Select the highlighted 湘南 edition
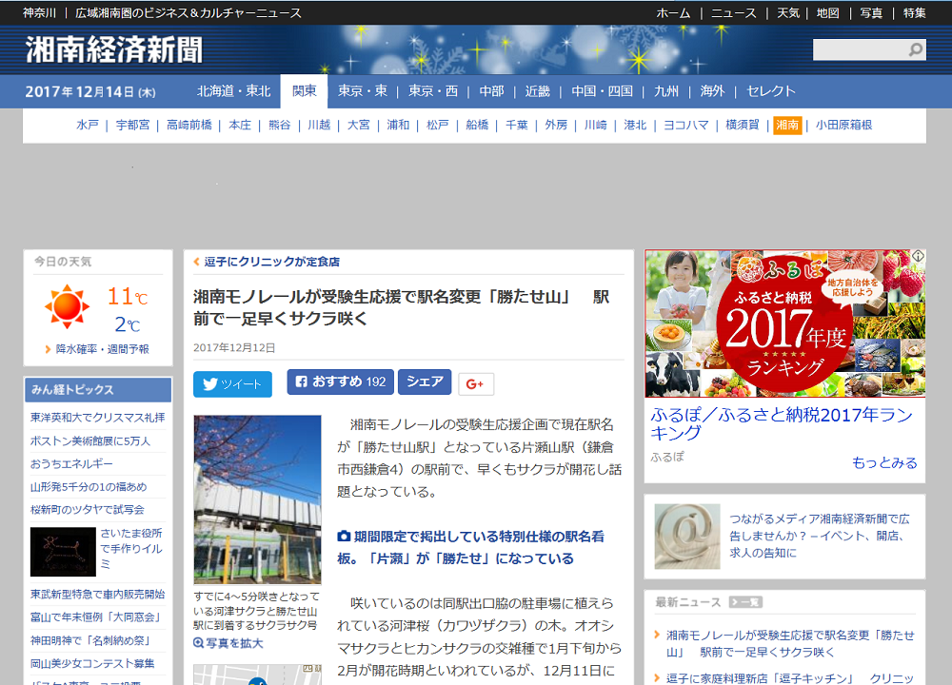Viewport: 952px width, 685px height. click(787, 125)
